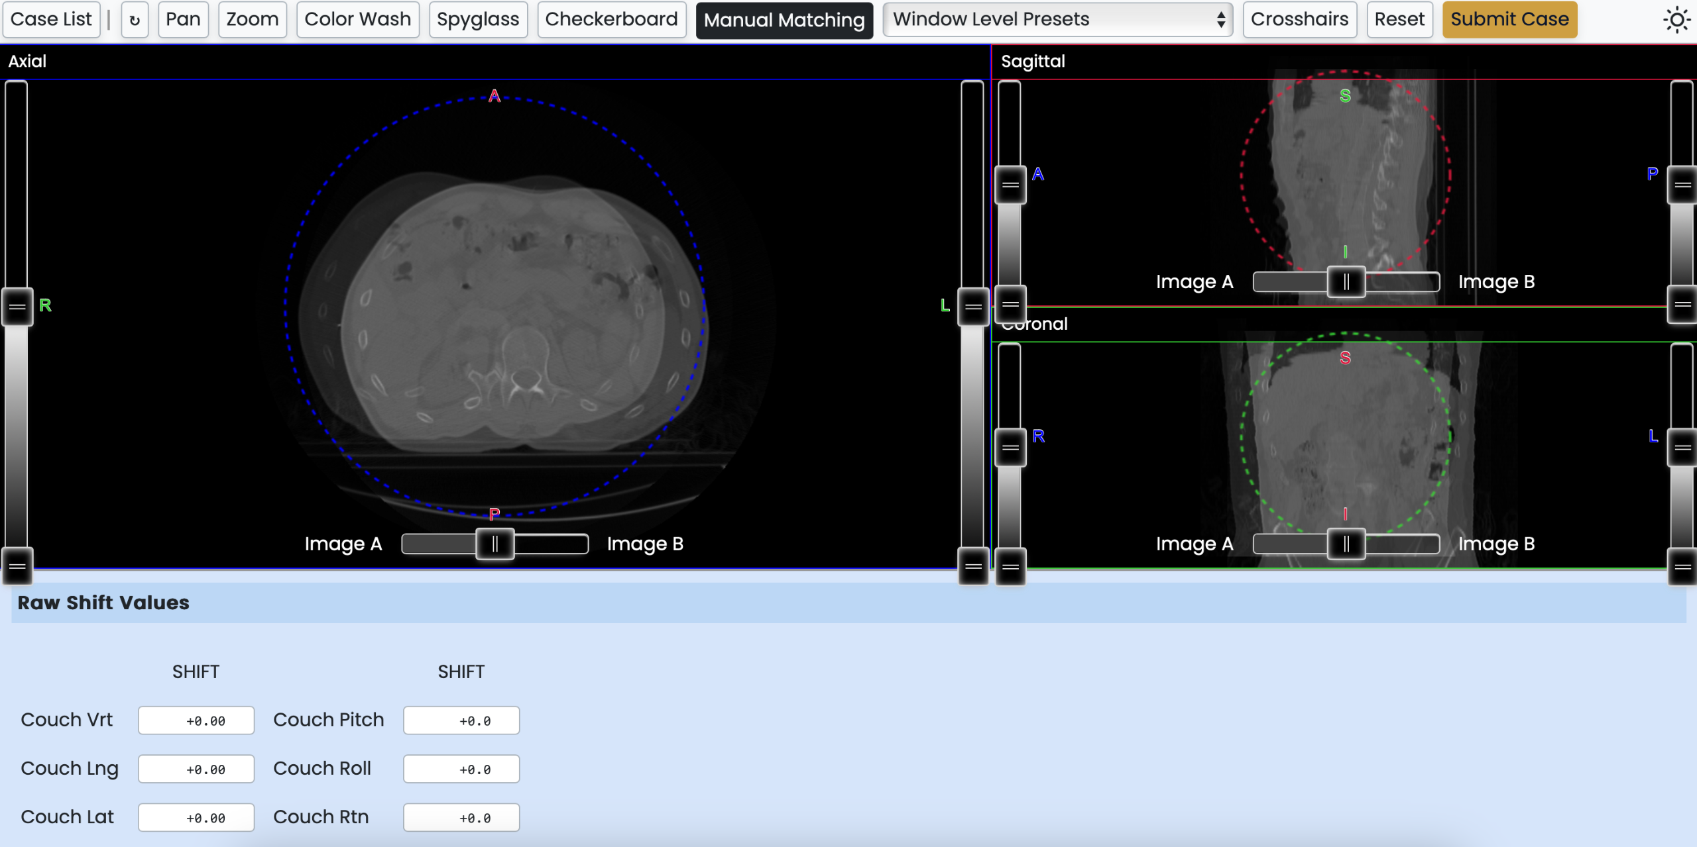Click the Couch Rtn shift field
Image resolution: width=1697 pixels, height=847 pixels.
(461, 817)
